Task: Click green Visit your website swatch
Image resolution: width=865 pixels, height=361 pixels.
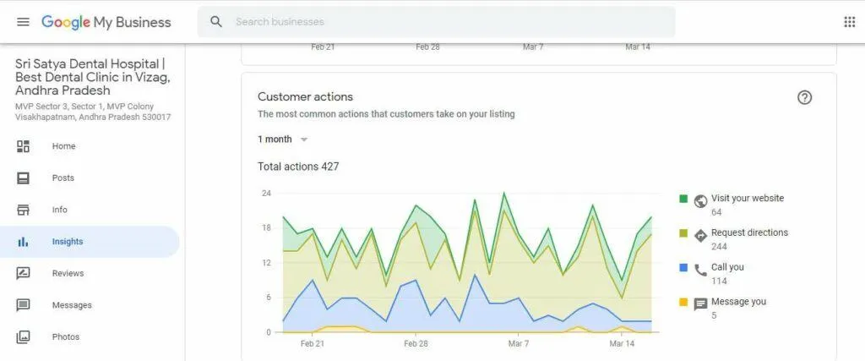Action: [x=683, y=199]
